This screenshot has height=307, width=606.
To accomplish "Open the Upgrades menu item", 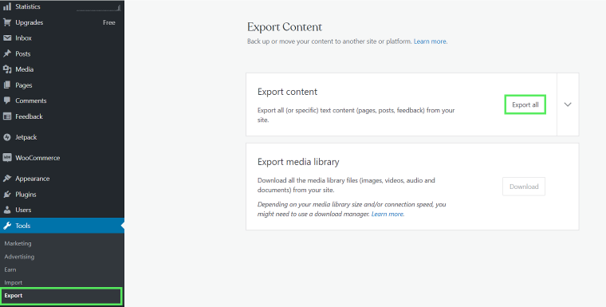I will click(62, 22).
